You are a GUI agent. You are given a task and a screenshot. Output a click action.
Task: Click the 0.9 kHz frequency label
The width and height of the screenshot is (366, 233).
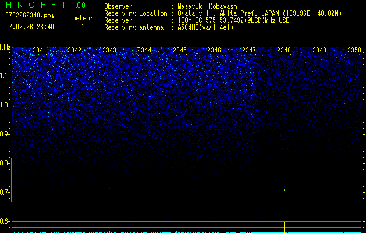[x=5, y=134]
